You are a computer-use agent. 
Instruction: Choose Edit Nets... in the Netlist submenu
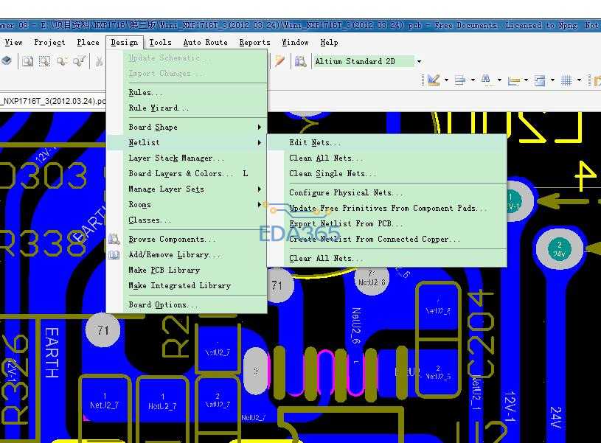(x=386, y=142)
